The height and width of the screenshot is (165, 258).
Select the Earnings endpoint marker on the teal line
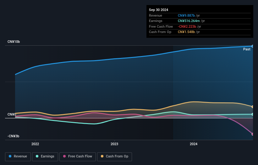click(x=253, y=114)
